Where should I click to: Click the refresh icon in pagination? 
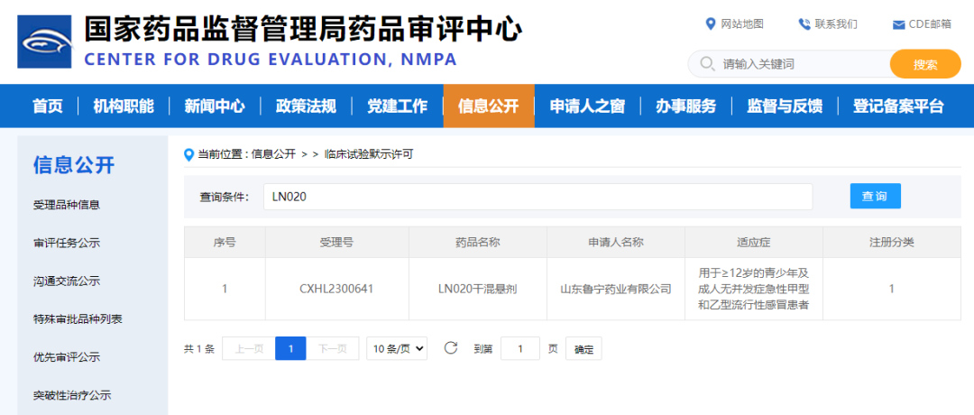pos(451,348)
